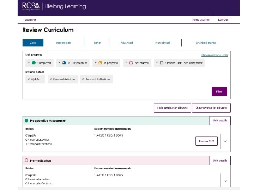Click the Lifelong Learning header title
This screenshot has height=190, width=254.
coord(65,6)
